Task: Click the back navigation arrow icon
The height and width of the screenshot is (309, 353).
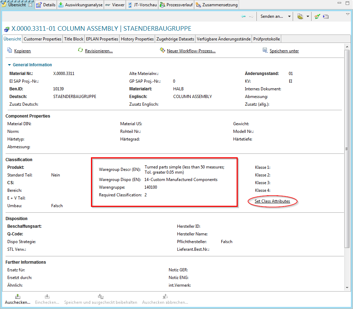Action: pos(243,16)
